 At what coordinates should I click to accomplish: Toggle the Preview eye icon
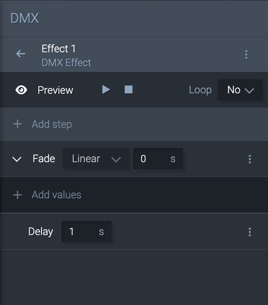[x=21, y=90]
